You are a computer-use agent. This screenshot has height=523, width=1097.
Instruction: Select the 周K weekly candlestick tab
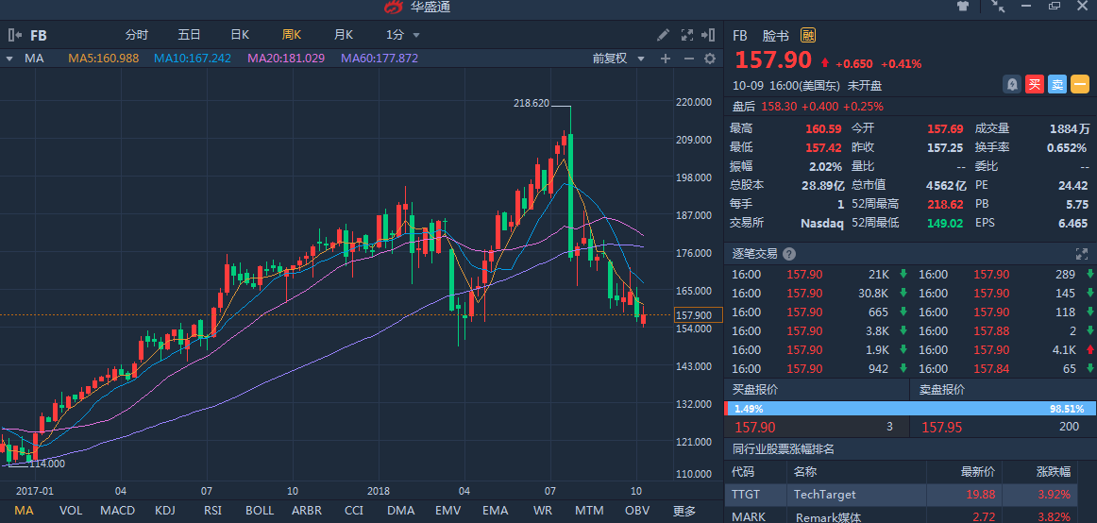click(291, 35)
